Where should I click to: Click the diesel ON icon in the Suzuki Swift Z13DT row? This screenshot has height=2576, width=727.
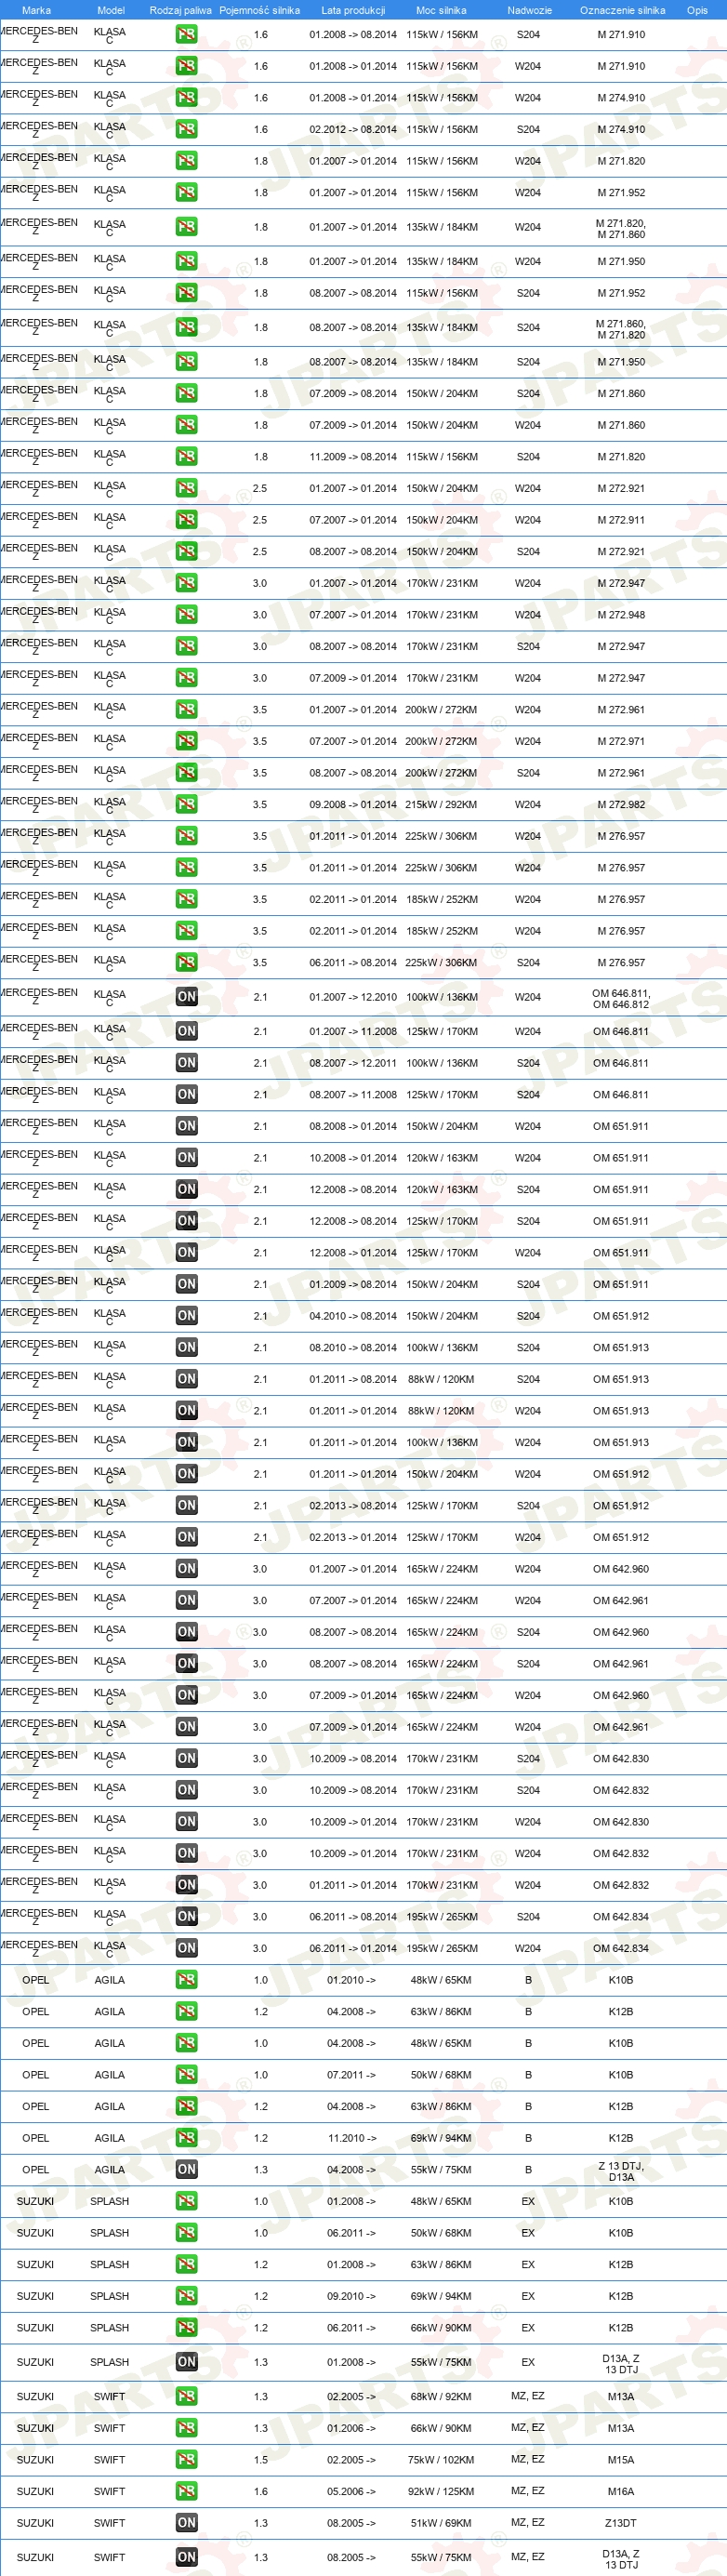pos(186,2523)
